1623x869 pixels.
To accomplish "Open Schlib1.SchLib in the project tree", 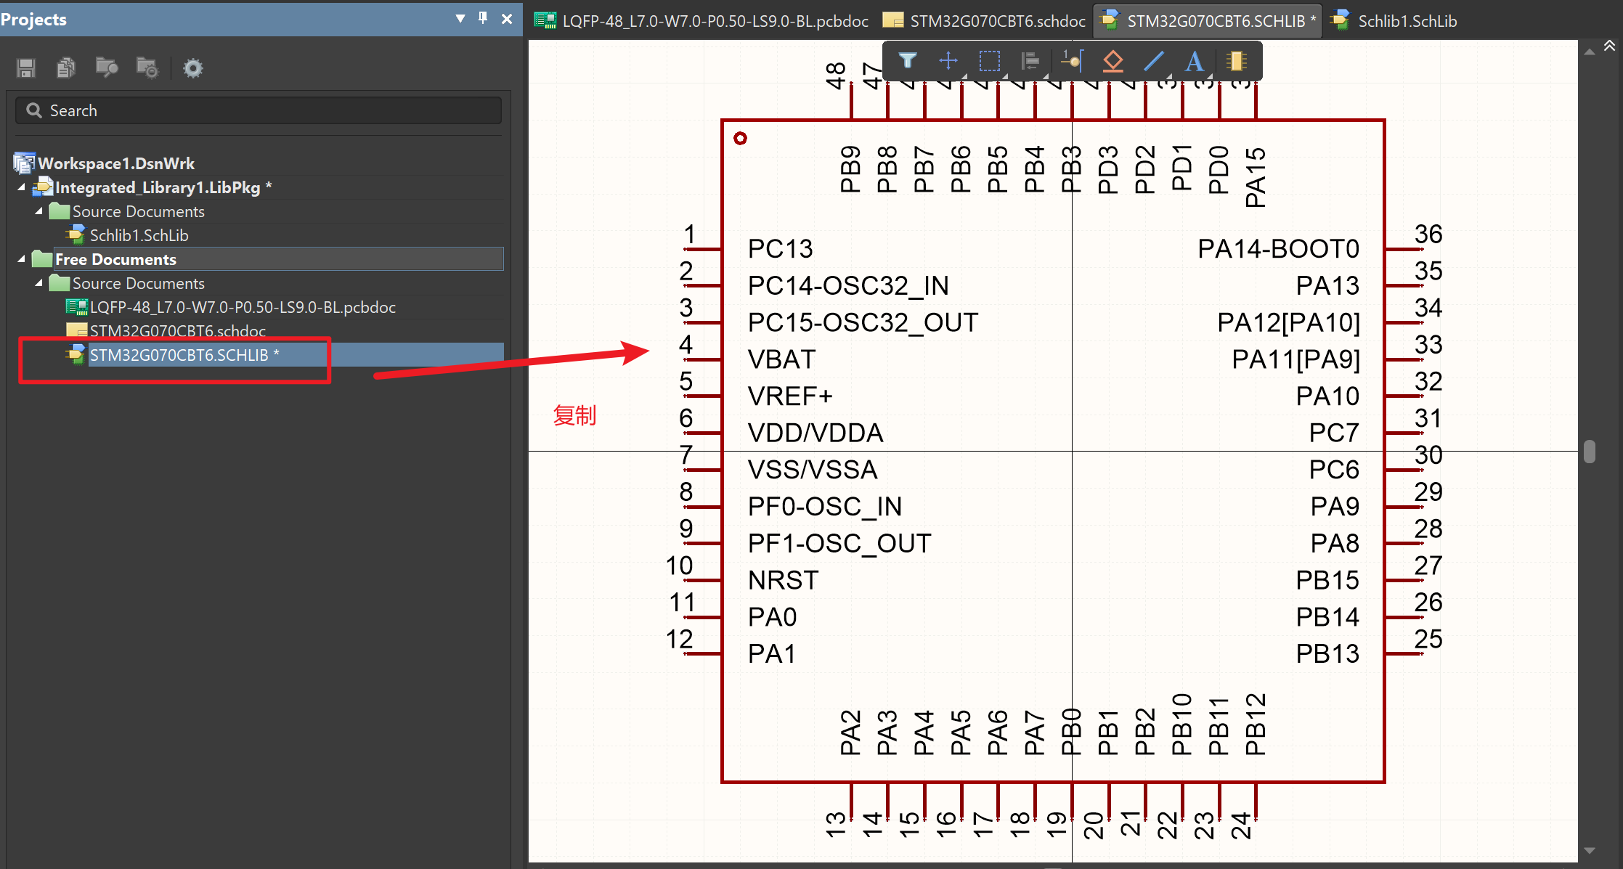I will click(139, 235).
